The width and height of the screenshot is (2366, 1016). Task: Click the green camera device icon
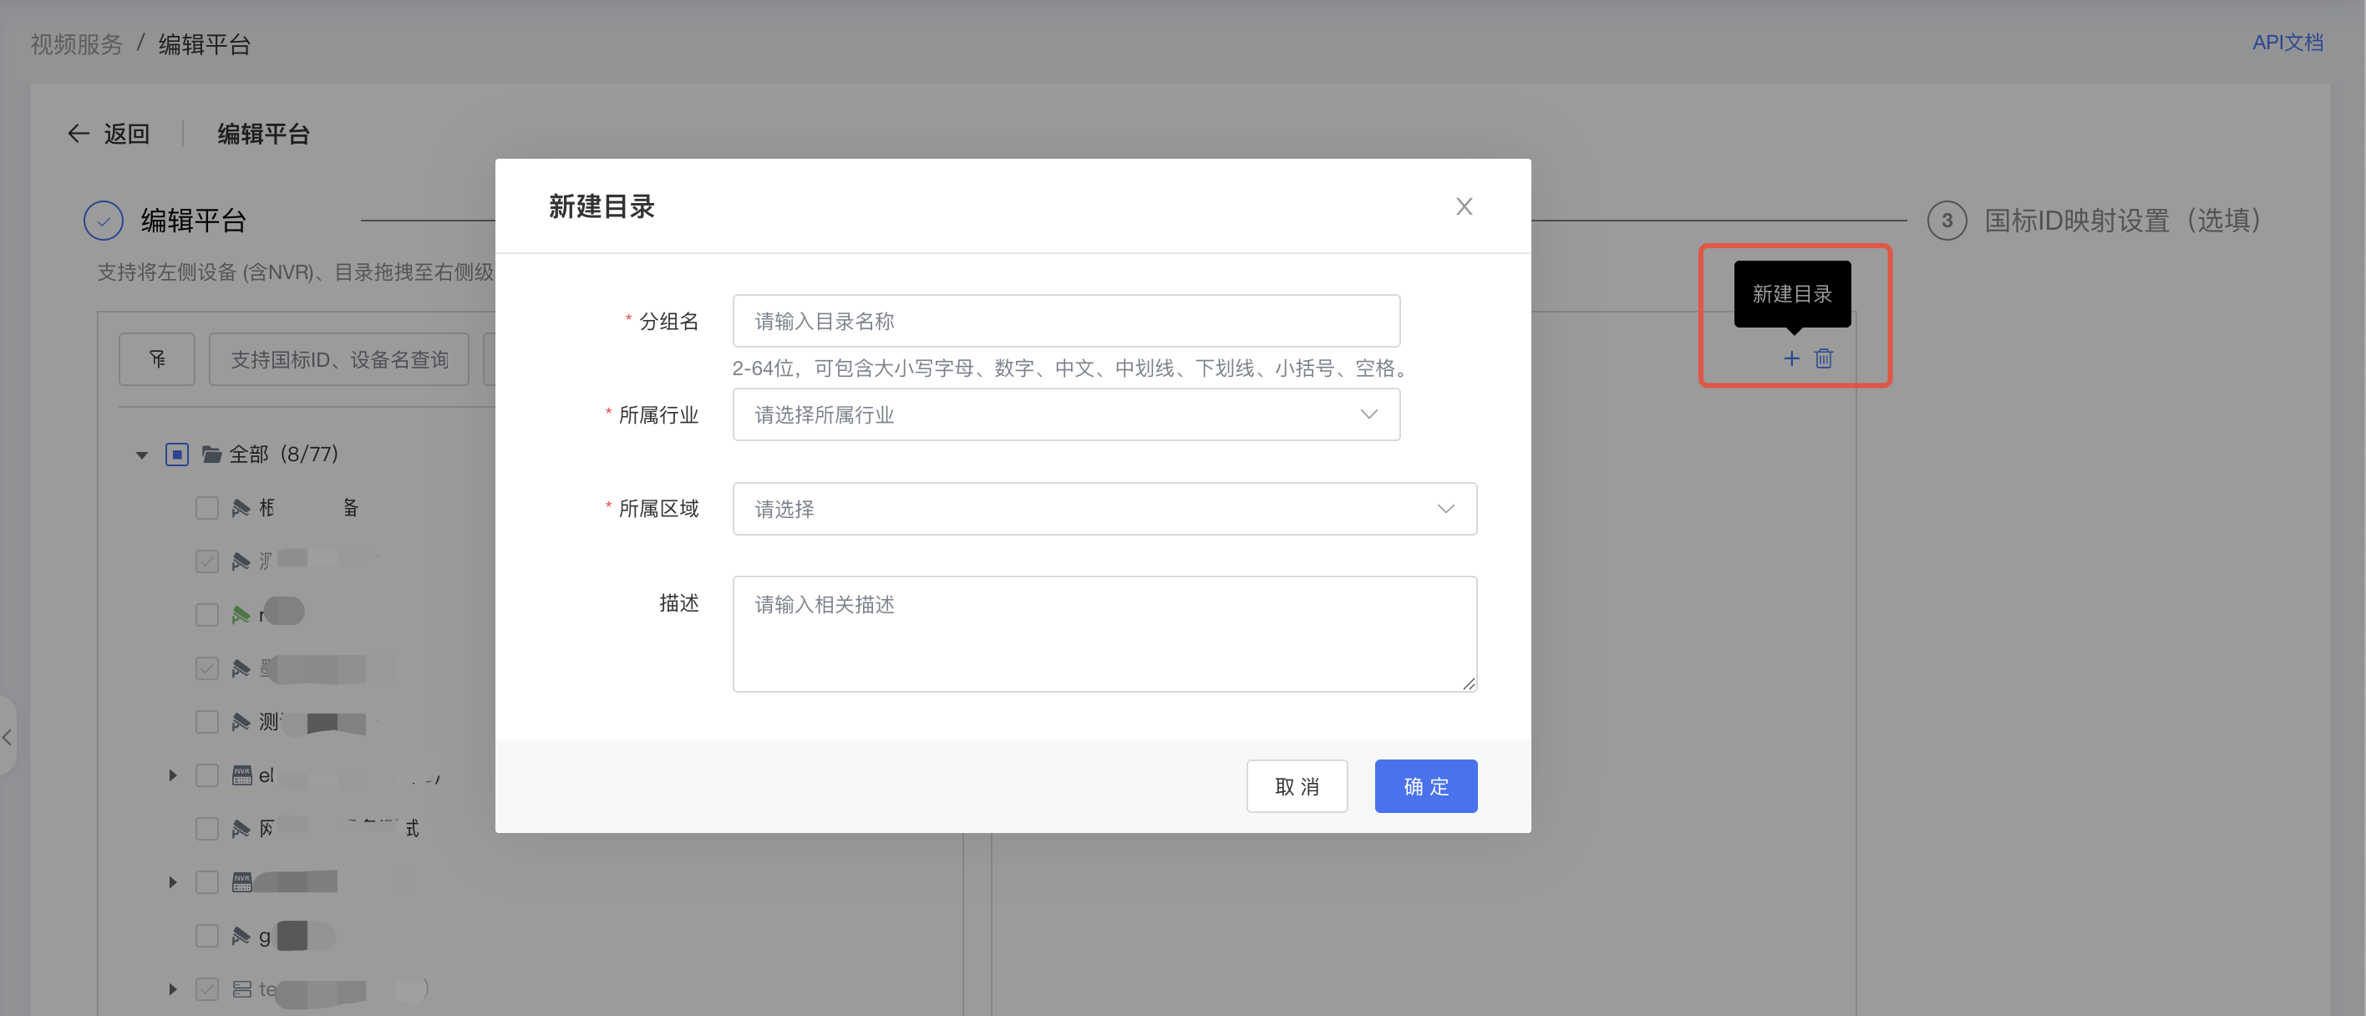[x=241, y=615]
